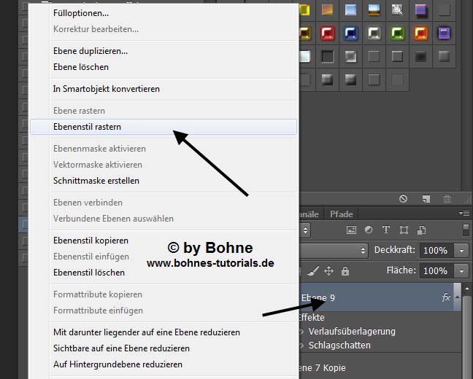Choose 'Ebenenstil rastern' from context menu
Image resolution: width=473 pixels, height=379 pixels.
pos(87,127)
